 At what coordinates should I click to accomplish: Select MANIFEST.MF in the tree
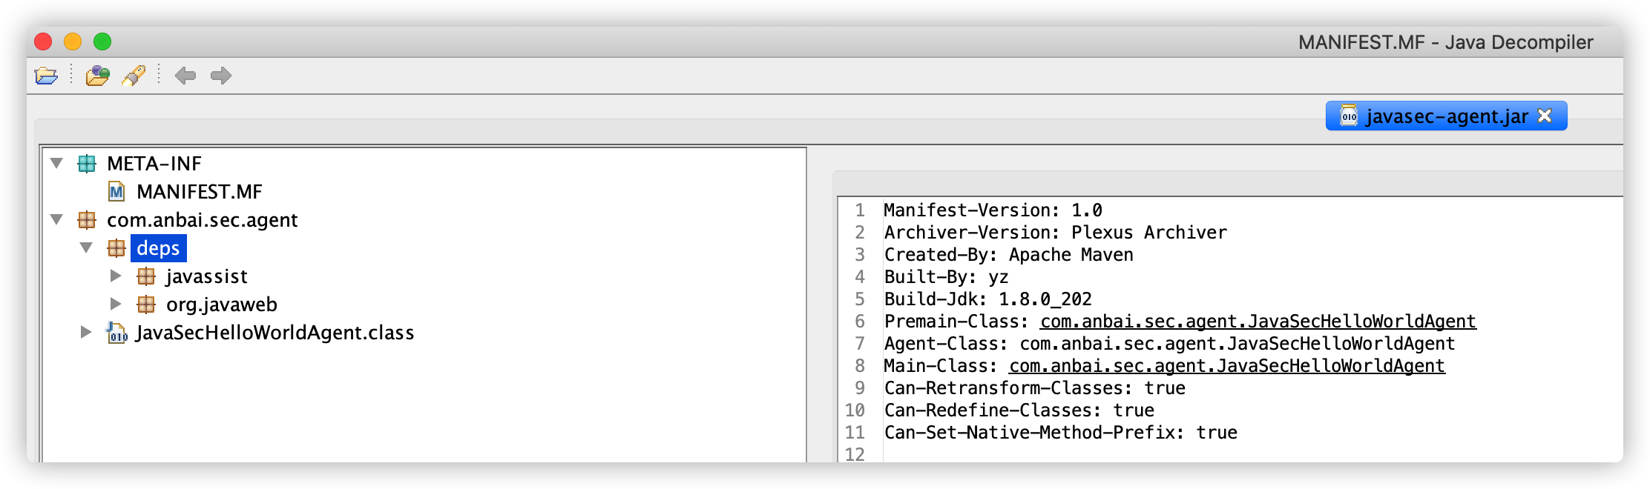pos(199,193)
